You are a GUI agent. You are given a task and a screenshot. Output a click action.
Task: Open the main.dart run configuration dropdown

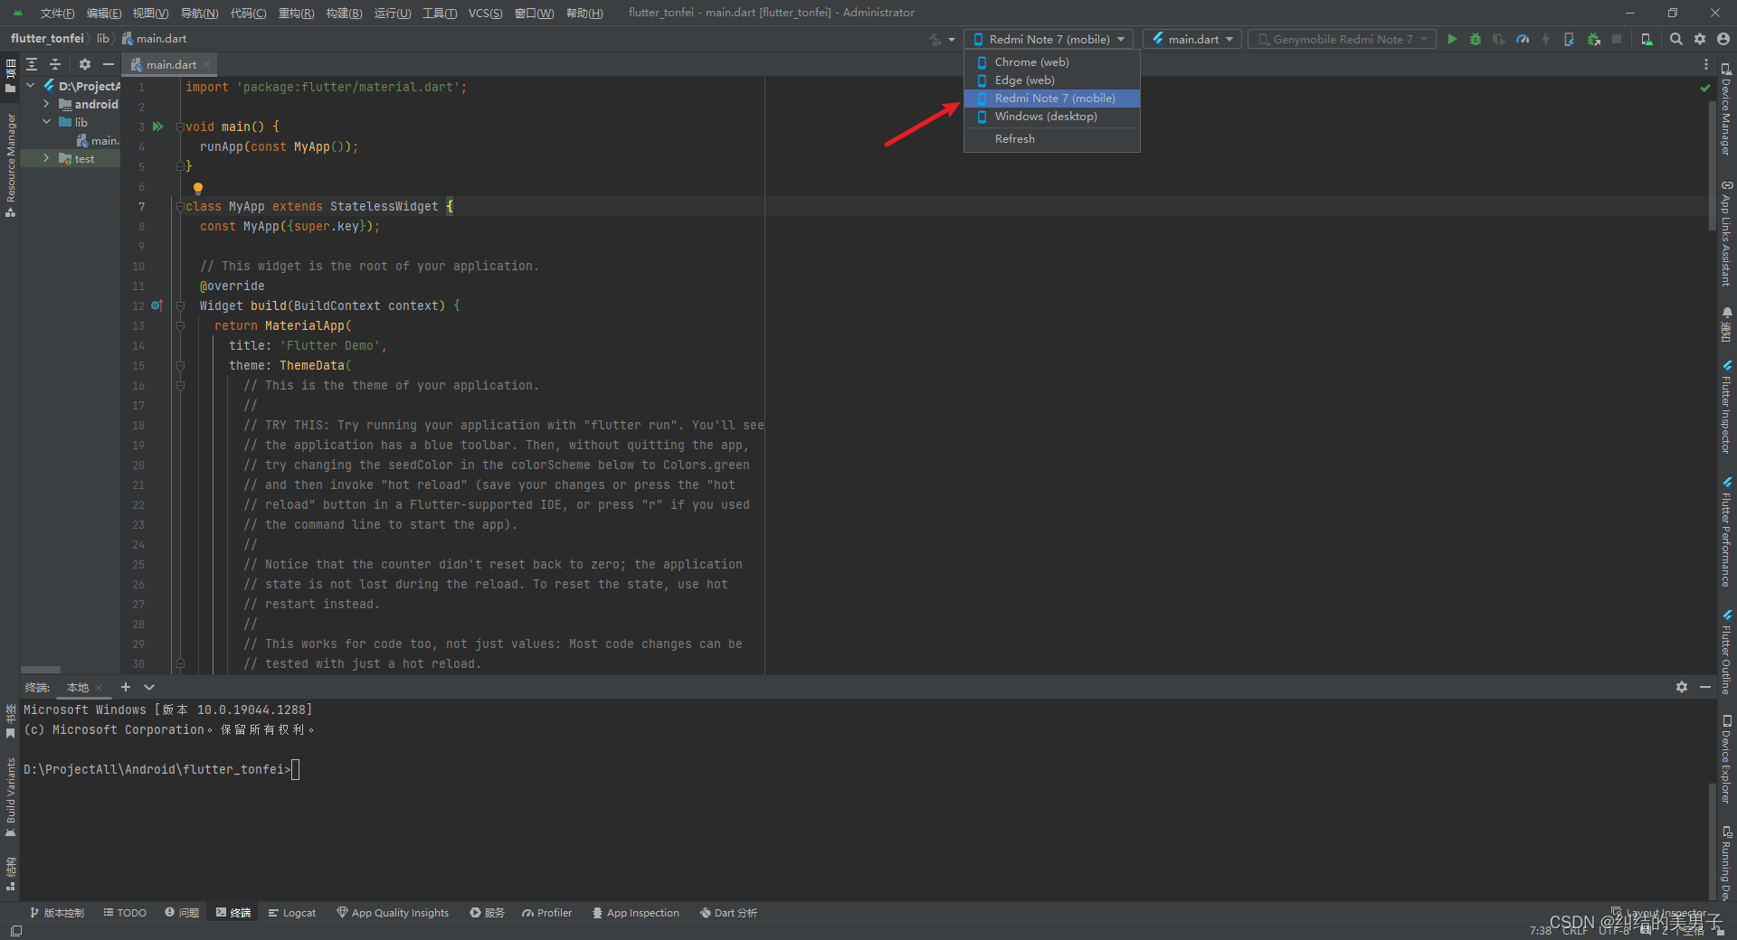tap(1192, 39)
